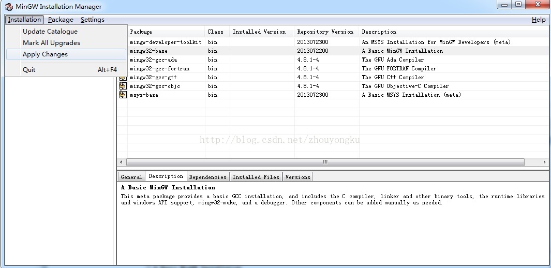The image size is (551, 268).
Task: Sort by the Class column header
Action: point(217,32)
